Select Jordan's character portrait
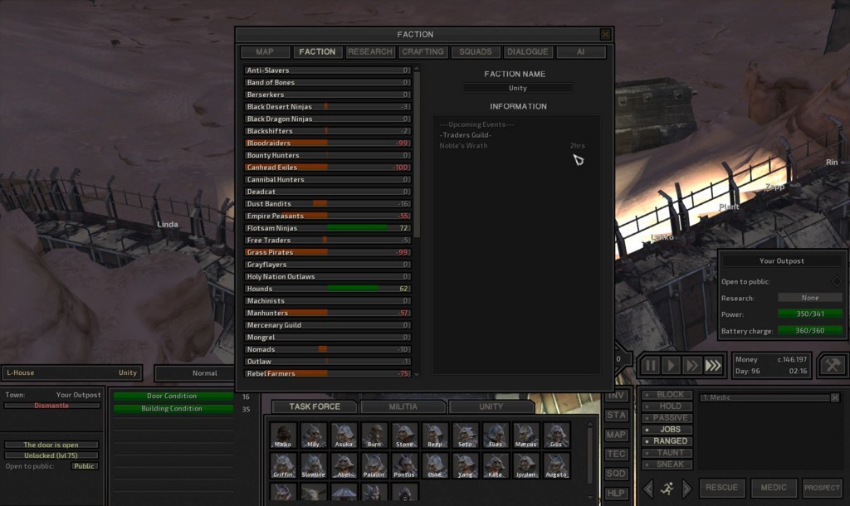This screenshot has width=850, height=506. coord(525,466)
